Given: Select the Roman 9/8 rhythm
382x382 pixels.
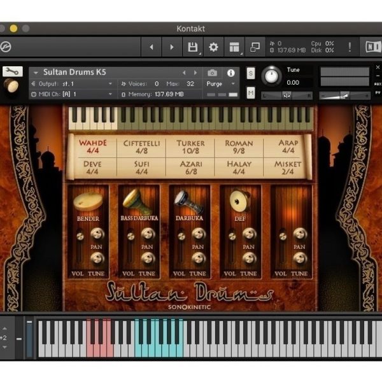Looking at the screenshot, I should (239, 147).
